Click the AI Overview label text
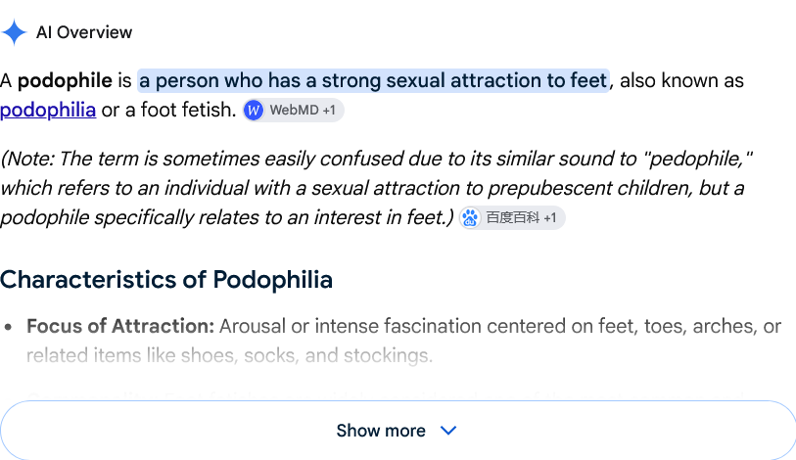The image size is (796, 460). point(84,32)
